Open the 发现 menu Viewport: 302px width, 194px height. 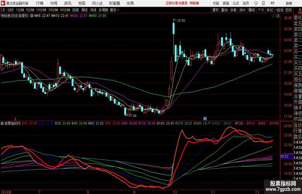pyautogui.click(x=81, y=3)
